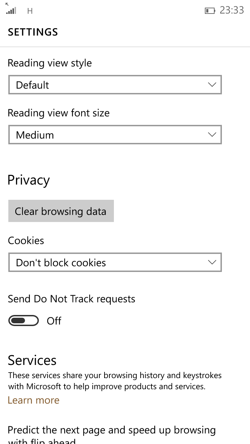
Task: Tap the H network type indicator
Action: pyautogui.click(x=30, y=11)
